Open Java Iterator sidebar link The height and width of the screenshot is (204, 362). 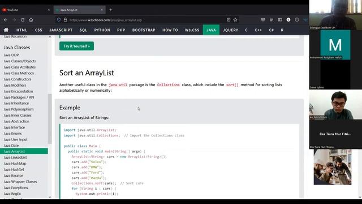14,176
